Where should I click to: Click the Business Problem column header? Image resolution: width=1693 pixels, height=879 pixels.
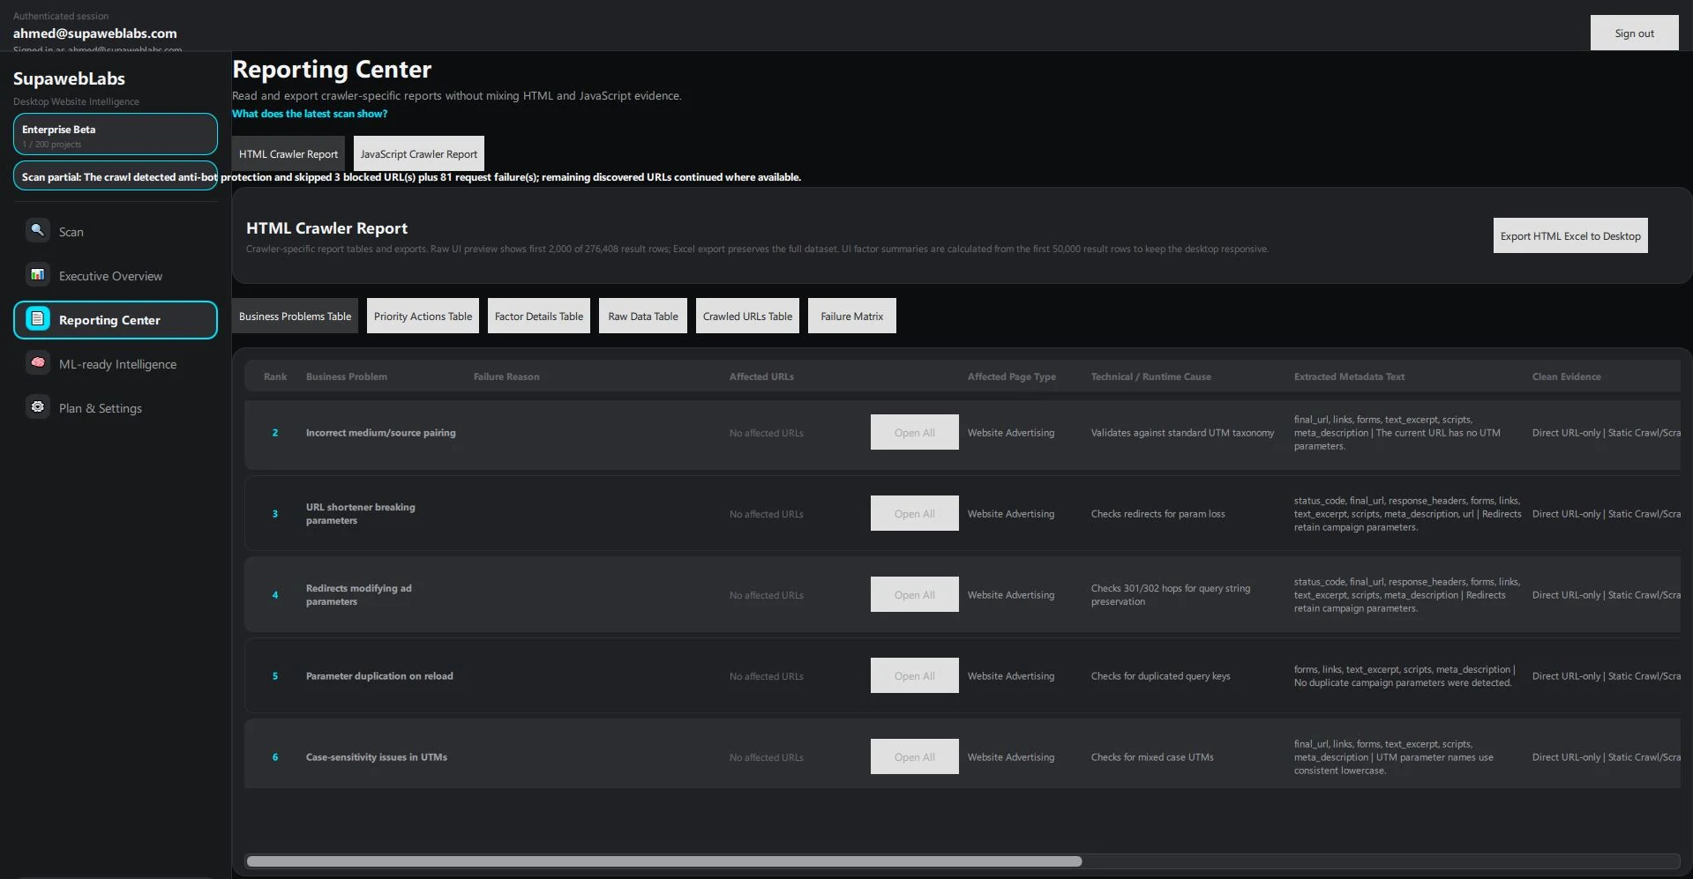(347, 376)
